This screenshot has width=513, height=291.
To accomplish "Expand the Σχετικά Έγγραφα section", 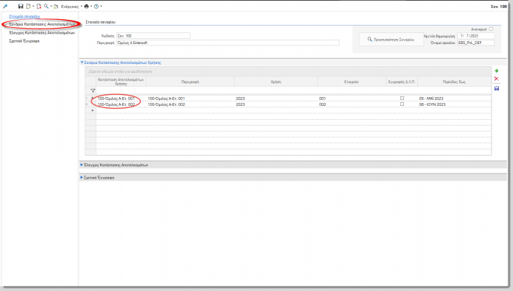I will coord(82,177).
